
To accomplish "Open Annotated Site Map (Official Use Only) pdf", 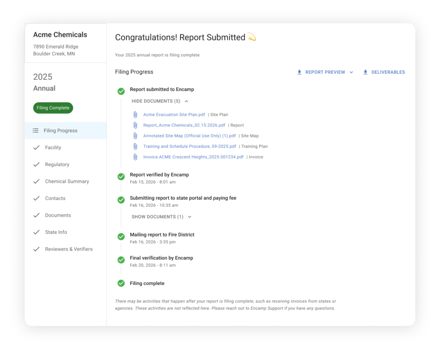I will (x=189, y=136).
